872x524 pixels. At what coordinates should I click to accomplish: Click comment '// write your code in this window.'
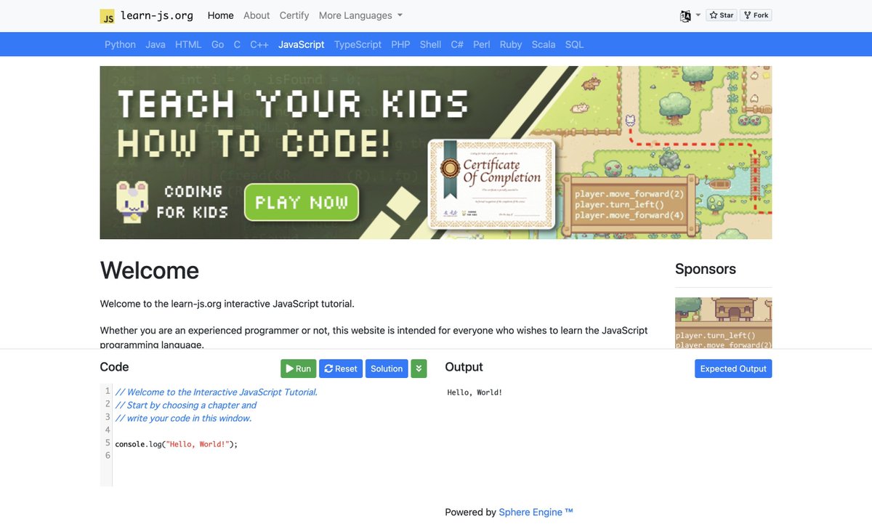tap(183, 418)
